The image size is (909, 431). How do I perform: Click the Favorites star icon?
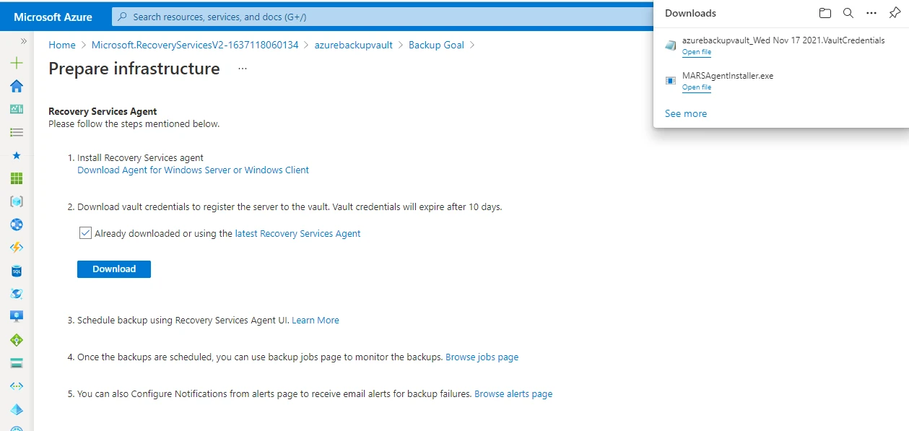point(16,155)
